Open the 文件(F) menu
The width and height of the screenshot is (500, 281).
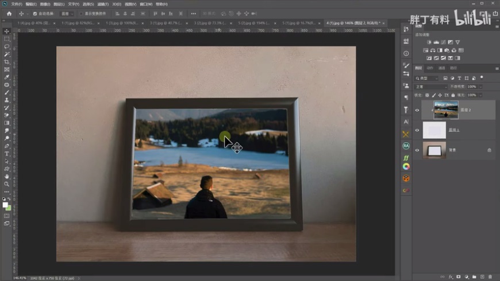[x=17, y=4]
